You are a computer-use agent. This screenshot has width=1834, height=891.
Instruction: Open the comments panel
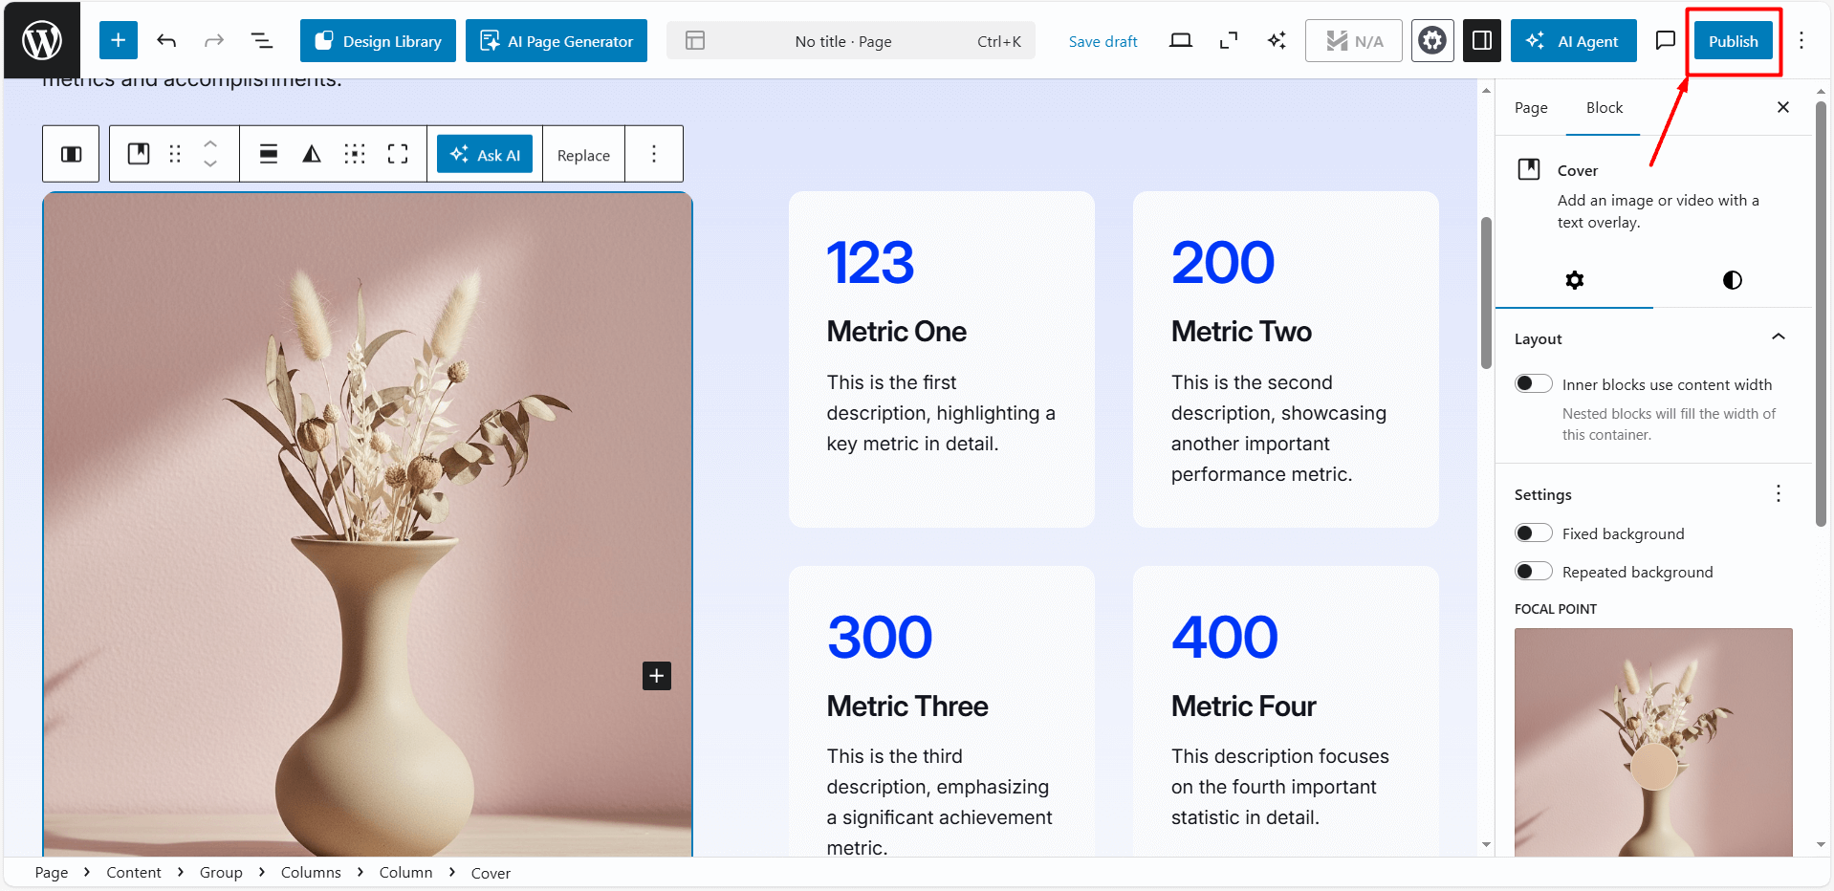pyautogui.click(x=1664, y=40)
